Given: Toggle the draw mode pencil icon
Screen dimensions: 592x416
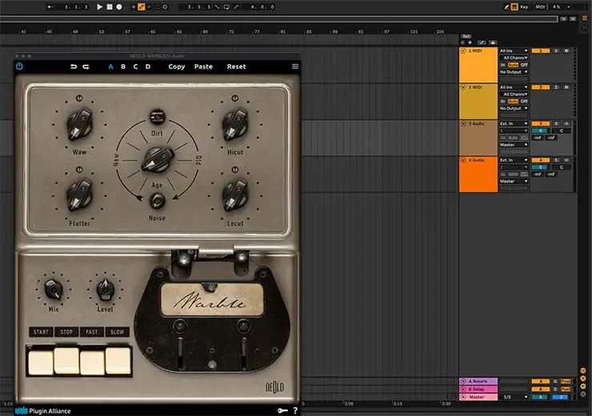Looking at the screenshot, I should pyautogui.click(x=506, y=6).
